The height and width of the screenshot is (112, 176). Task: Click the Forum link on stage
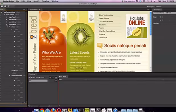[101, 28]
